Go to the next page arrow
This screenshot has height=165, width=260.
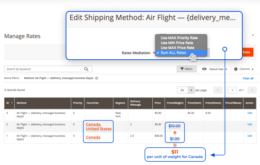point(252,90)
